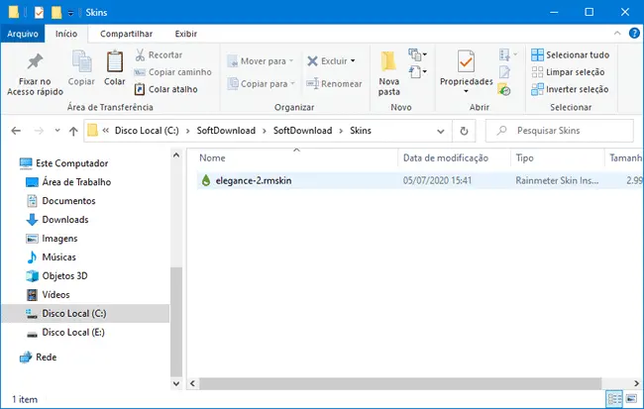Viewport: 644px width, 409px height.
Task: Click the Nova pasta folder icon
Action: click(388, 62)
